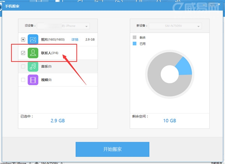Enable the 视频 video checkbox
The image size is (225, 164).
(x=23, y=80)
